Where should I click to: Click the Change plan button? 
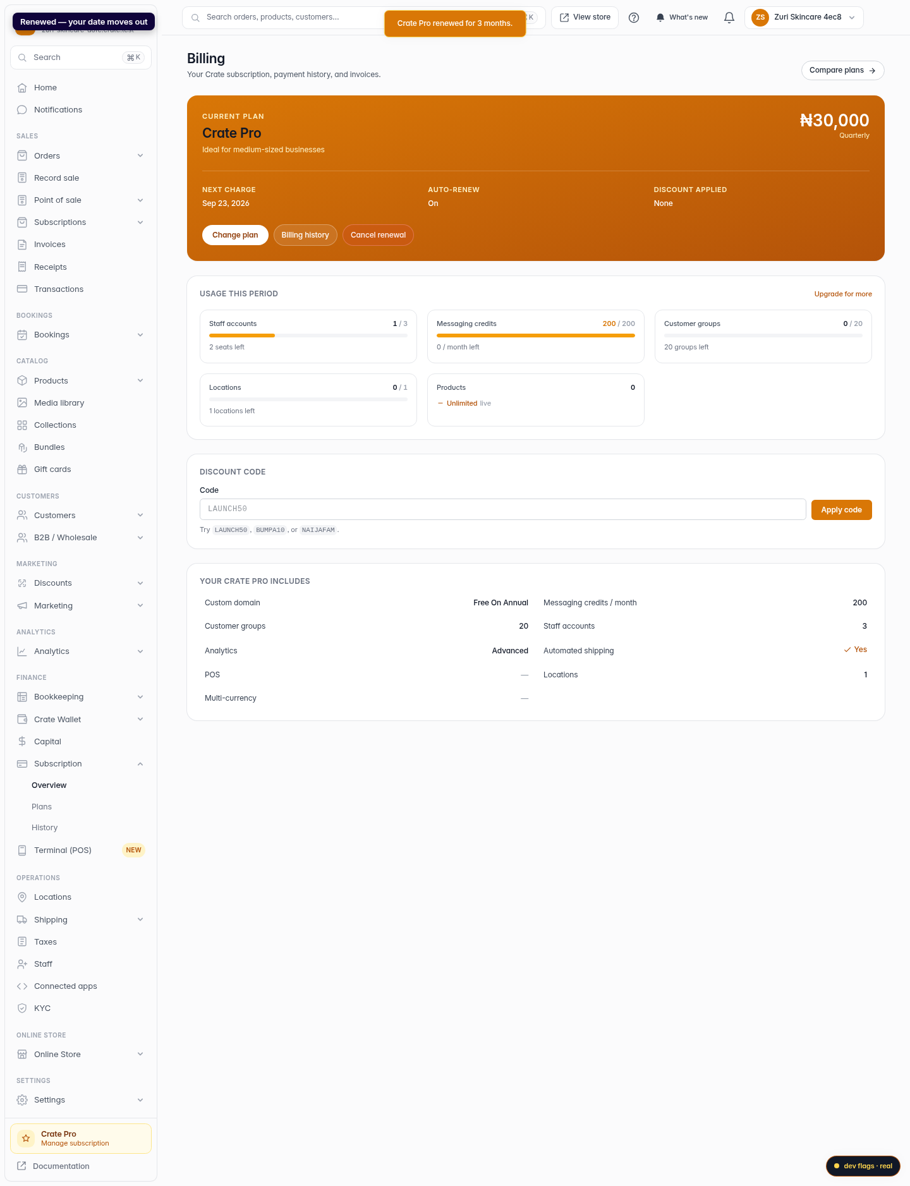coord(235,235)
